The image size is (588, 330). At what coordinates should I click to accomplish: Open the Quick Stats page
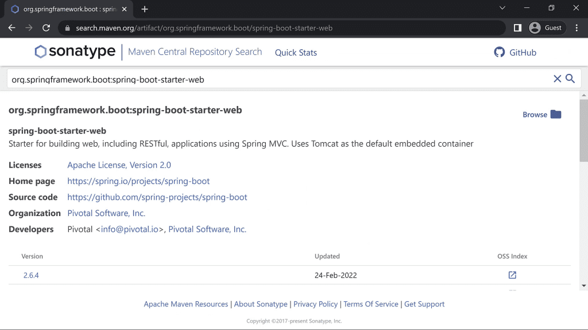(296, 53)
